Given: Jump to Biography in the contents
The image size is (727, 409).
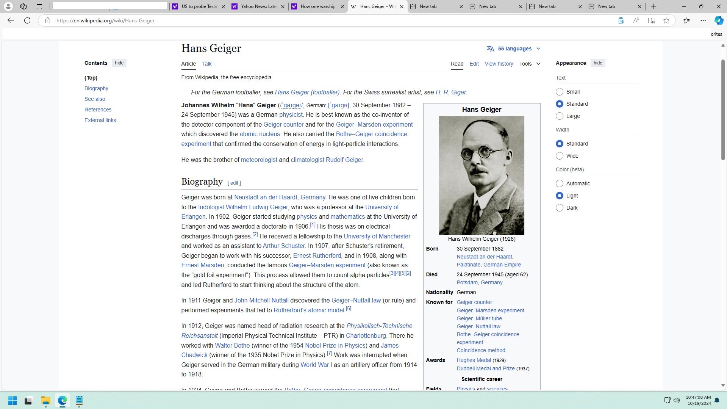Looking at the screenshot, I should 96,88.
